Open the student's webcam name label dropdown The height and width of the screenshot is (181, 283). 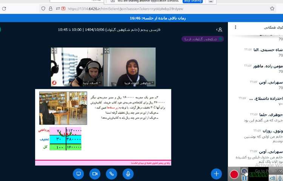point(92,83)
